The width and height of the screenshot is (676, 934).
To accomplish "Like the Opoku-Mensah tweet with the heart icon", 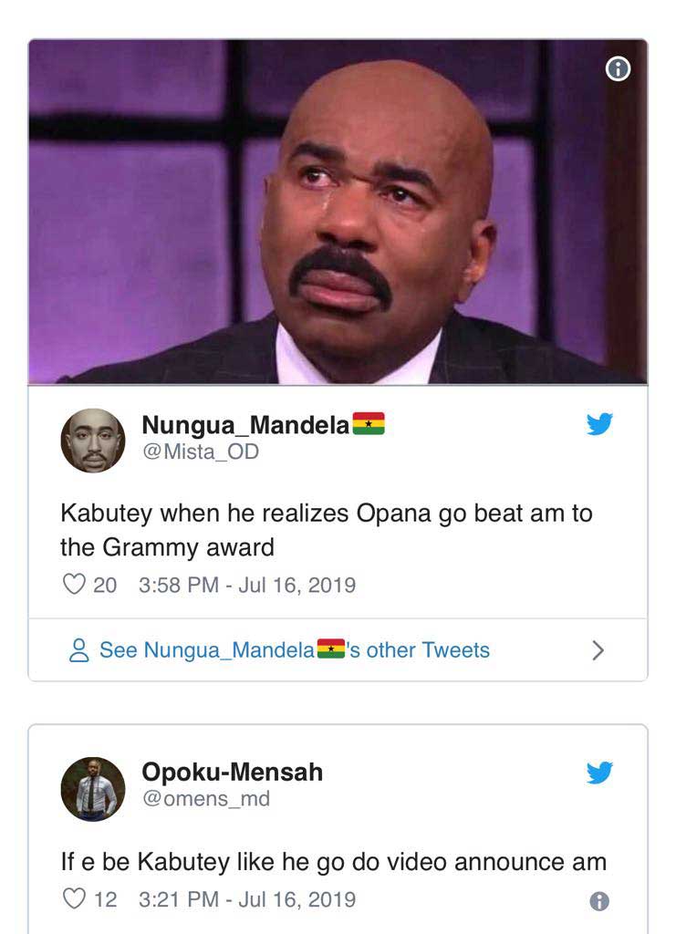I will coord(74,898).
